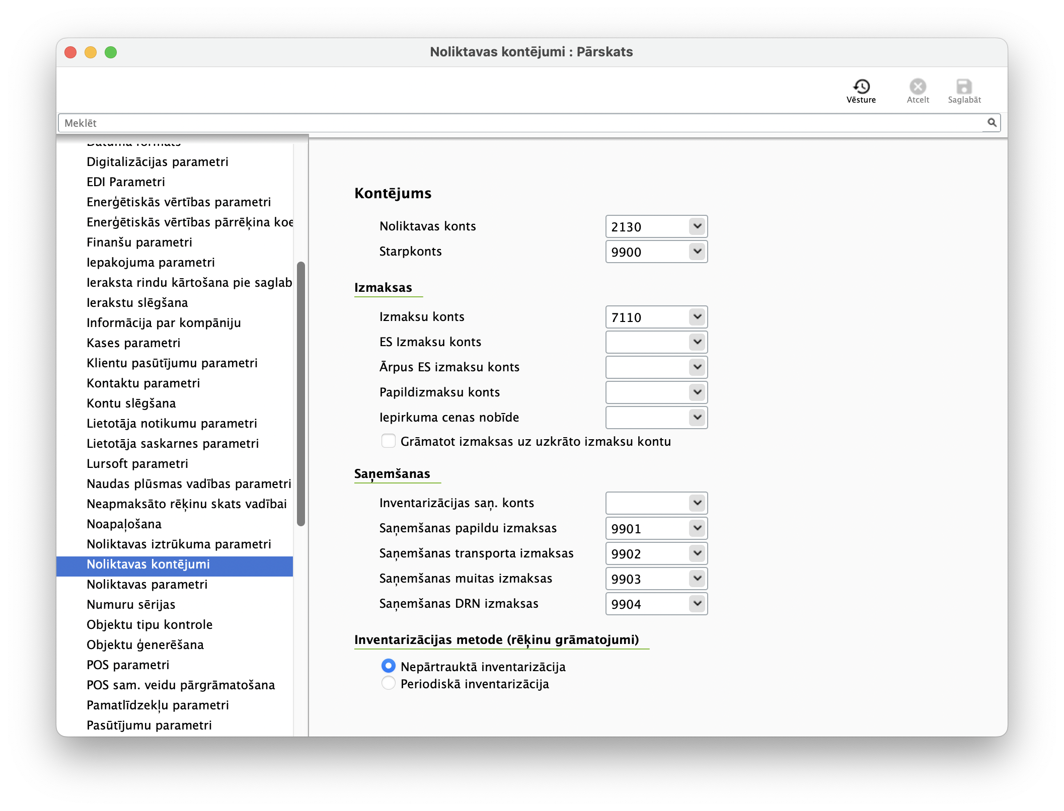
Task: Open Saņemšanas muitas izmaksas dropdown arrow
Action: pyautogui.click(x=697, y=579)
